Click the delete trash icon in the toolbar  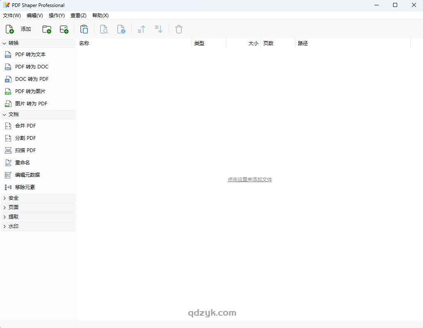178,29
